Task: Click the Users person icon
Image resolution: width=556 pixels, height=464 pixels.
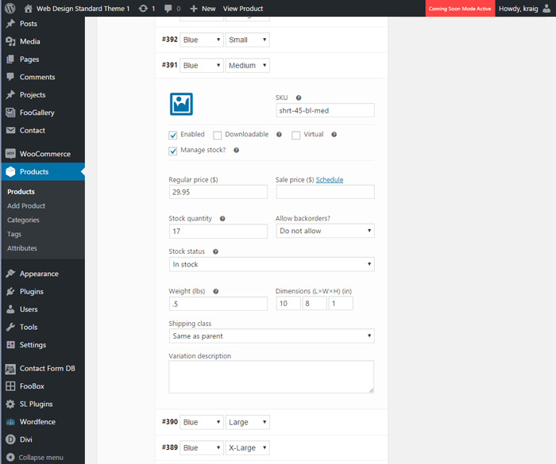Action: pos(10,309)
